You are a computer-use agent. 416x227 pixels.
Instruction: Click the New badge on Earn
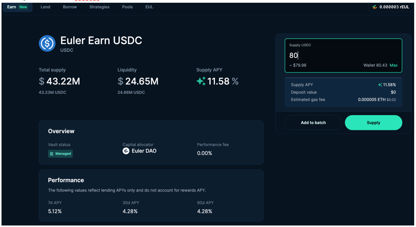(23, 7)
